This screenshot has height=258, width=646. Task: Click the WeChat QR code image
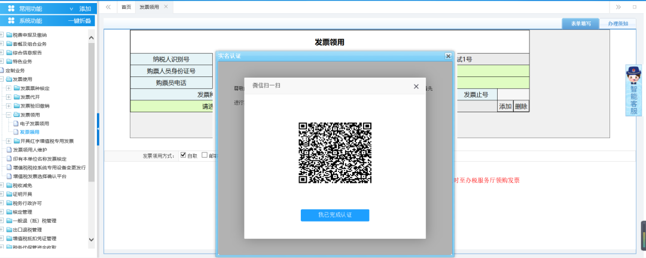pos(335,153)
